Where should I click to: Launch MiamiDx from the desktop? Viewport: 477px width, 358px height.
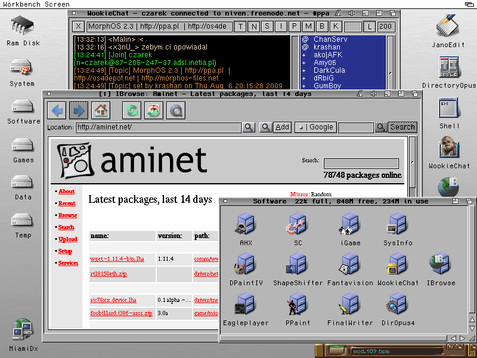point(23,329)
